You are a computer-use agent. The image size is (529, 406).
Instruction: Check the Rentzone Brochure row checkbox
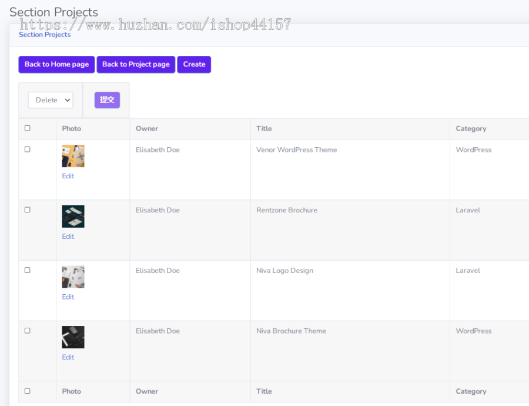[27, 209]
